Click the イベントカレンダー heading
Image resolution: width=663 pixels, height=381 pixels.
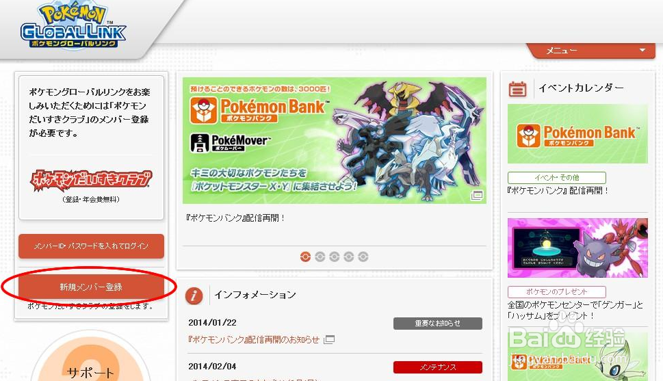coord(581,88)
